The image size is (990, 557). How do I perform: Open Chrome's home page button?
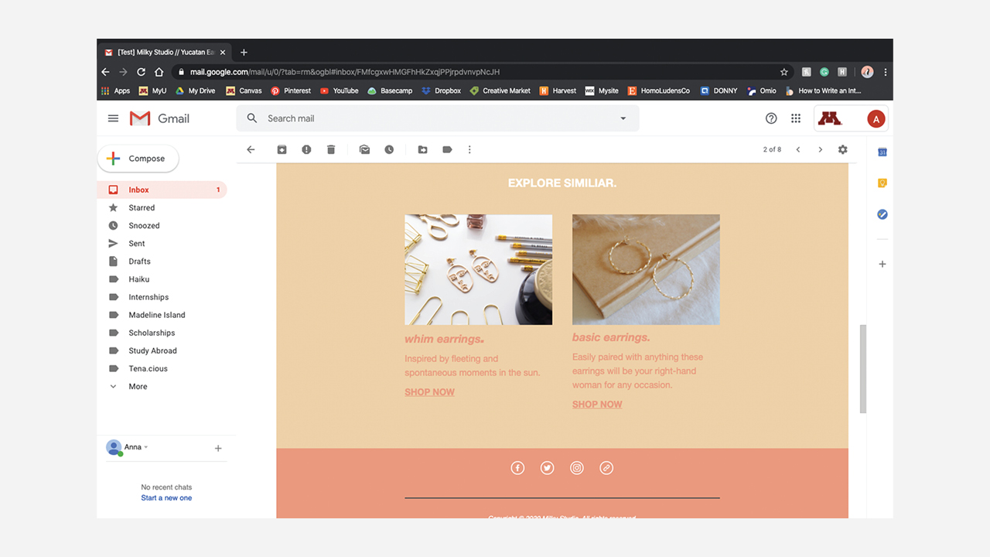point(159,72)
